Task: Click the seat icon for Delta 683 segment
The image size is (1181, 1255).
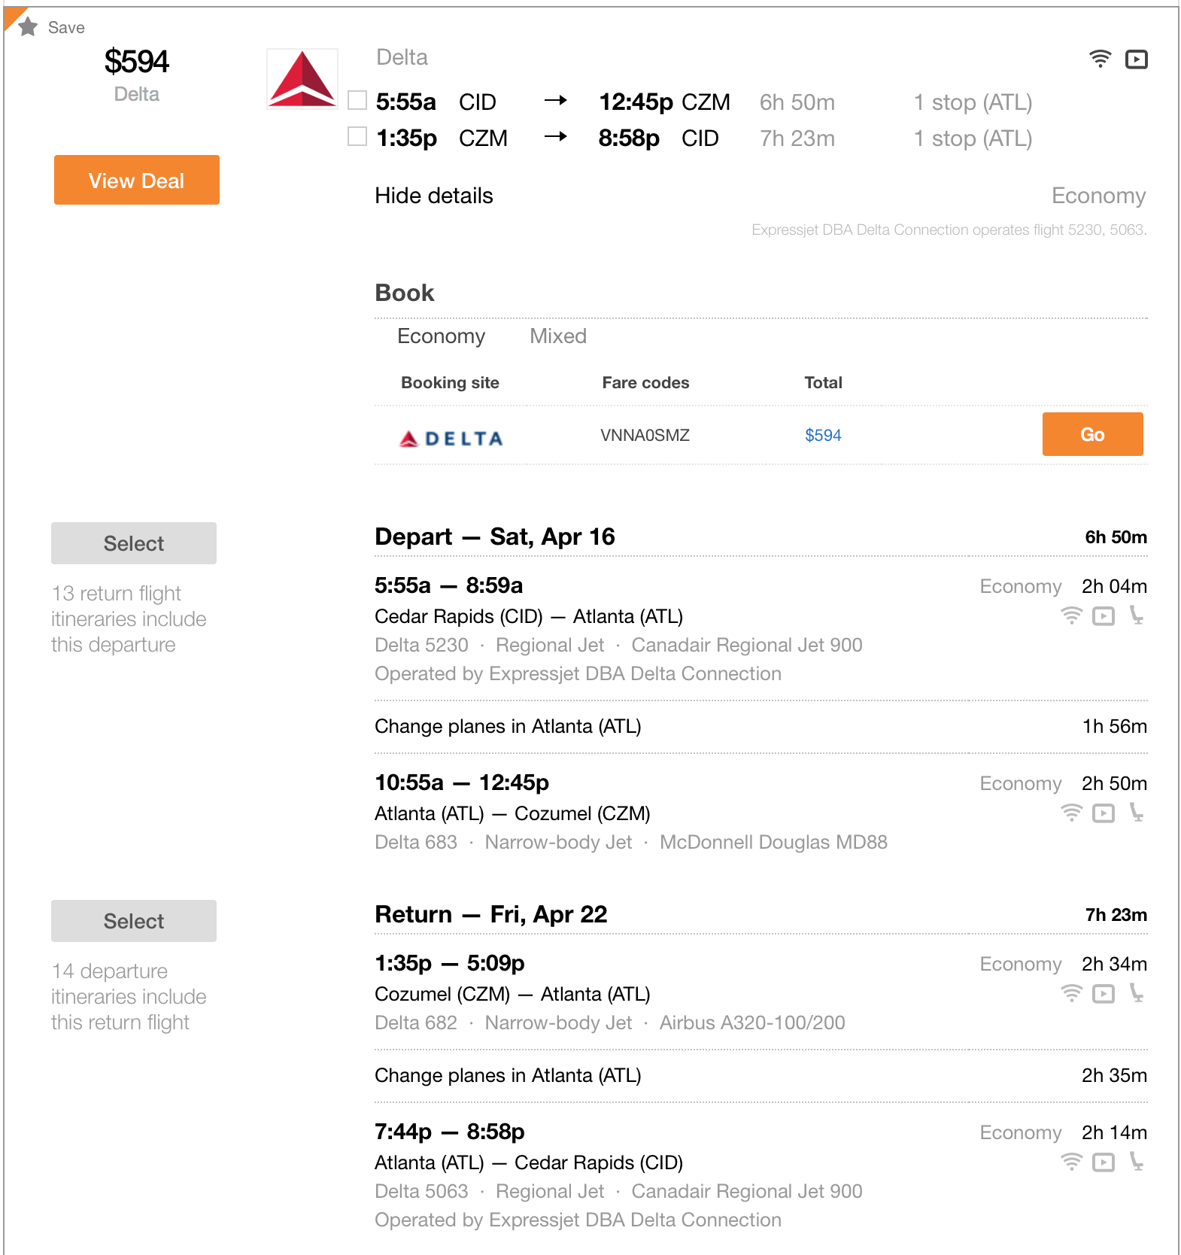Action: click(1136, 813)
